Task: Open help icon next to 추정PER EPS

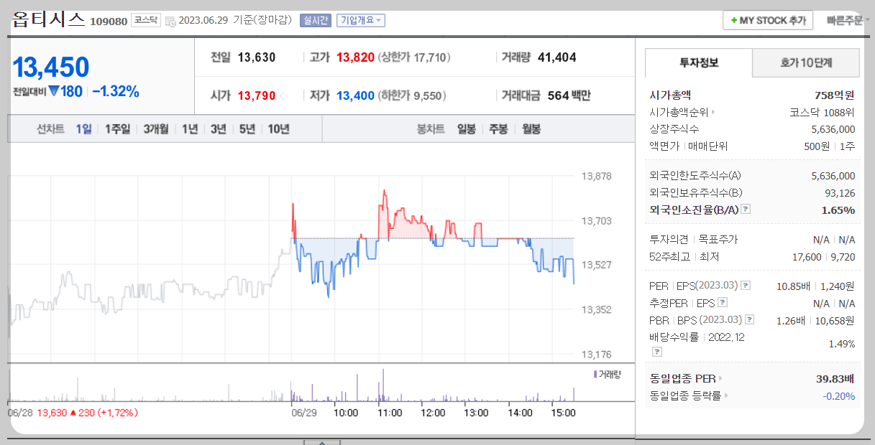Action: click(x=723, y=303)
